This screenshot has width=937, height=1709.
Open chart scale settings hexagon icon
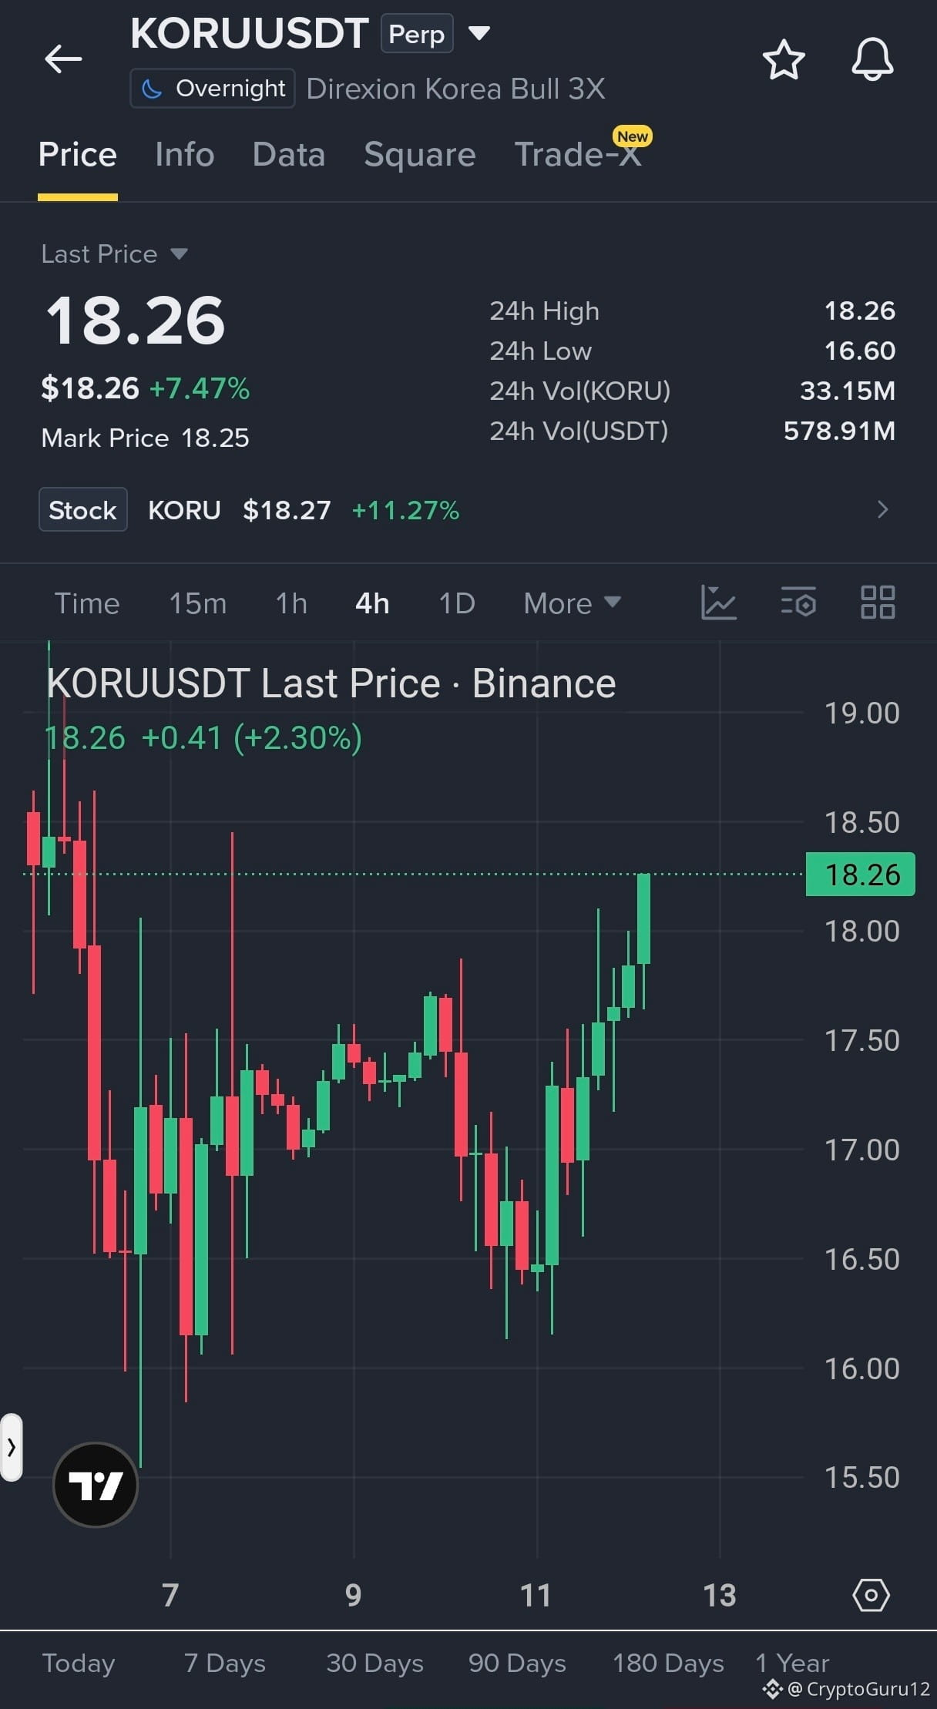pyautogui.click(x=872, y=1595)
